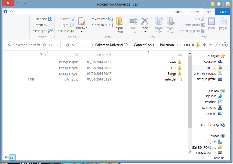This screenshot has height=164, width=233.
Task: Click the Delete (מחק) X icon
Action: (145, 21)
